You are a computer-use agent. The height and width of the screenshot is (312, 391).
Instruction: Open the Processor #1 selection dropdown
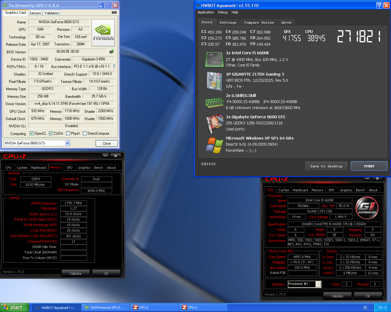coord(318,284)
